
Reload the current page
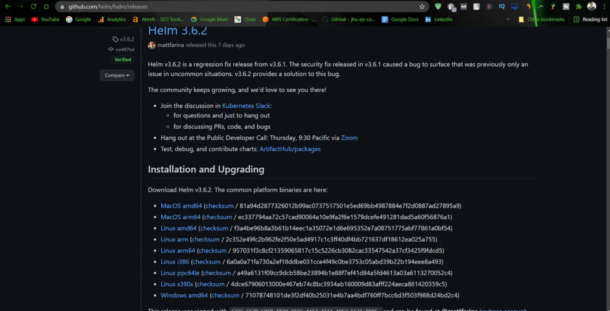(x=33, y=7)
